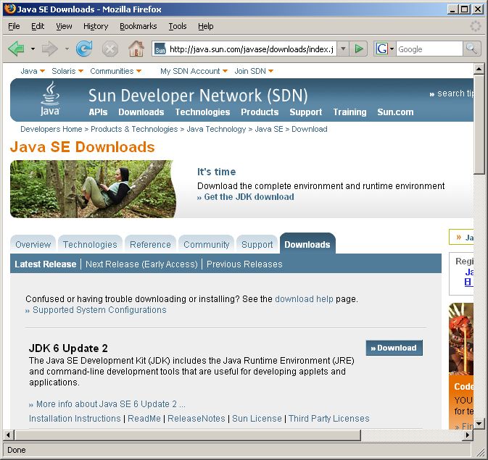Open the View menu
The width and height of the screenshot is (488, 460).
(64, 26)
